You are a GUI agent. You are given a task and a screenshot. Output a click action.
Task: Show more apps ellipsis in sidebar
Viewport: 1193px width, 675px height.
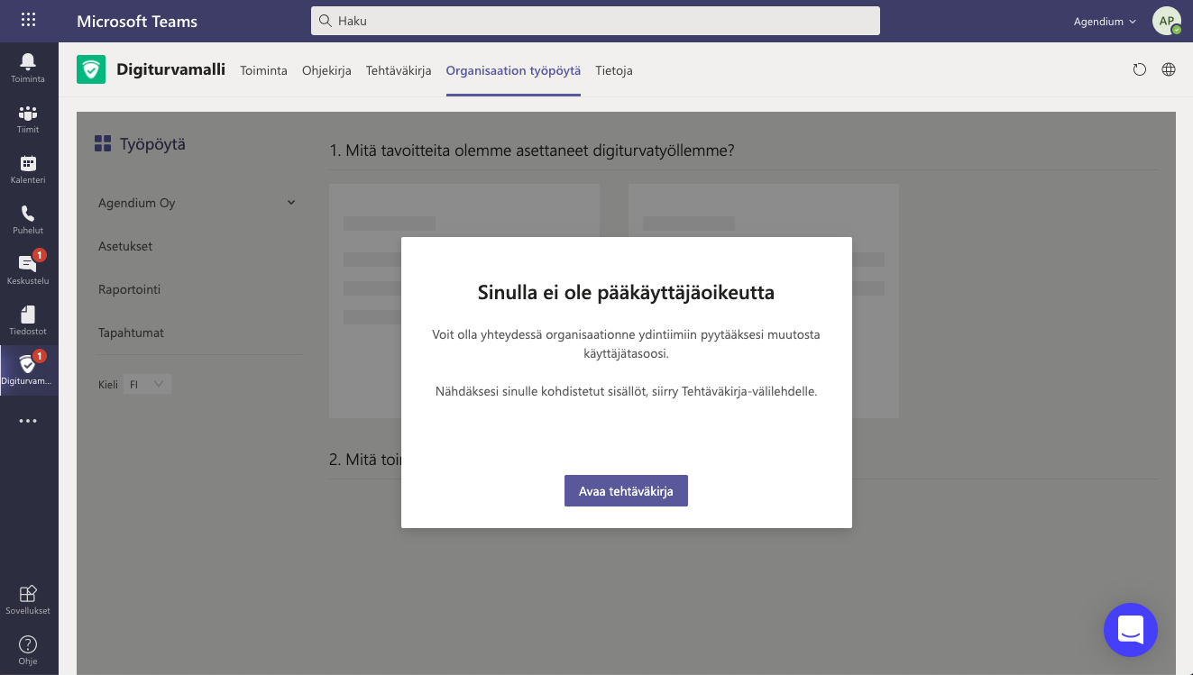pos(29,421)
